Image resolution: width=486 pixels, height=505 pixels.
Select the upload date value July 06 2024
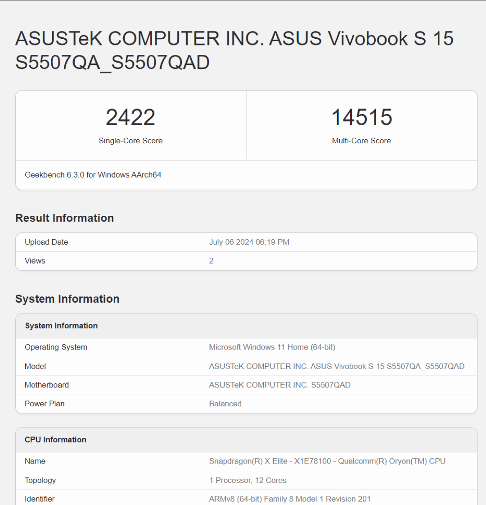[249, 242]
